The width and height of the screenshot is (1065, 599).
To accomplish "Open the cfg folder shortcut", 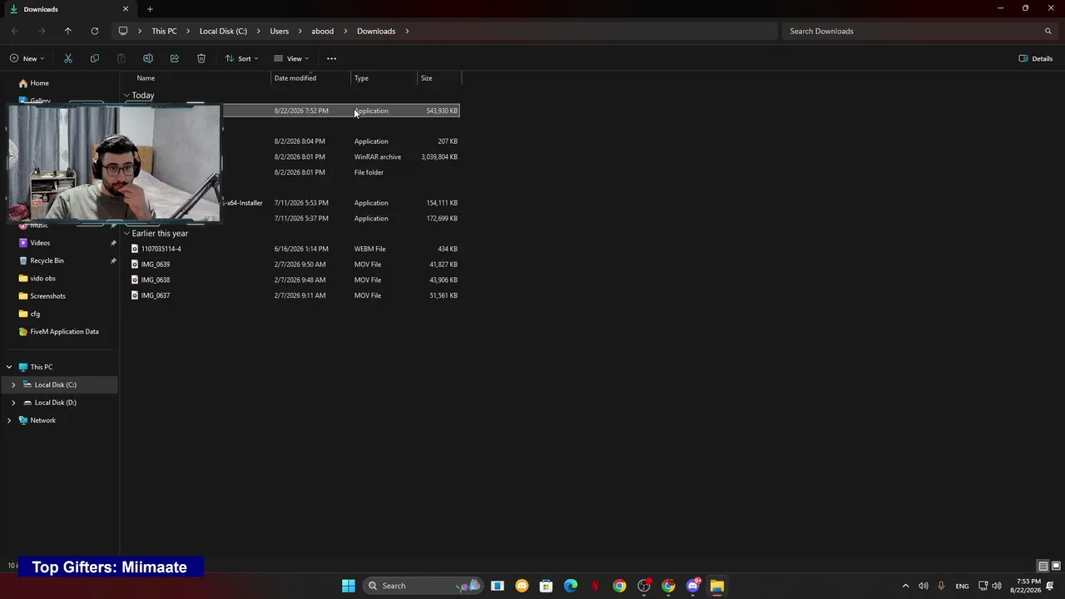I will (x=35, y=314).
